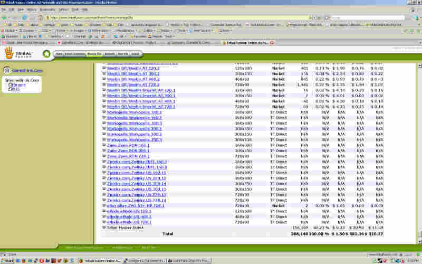Screen dimensions: 422x264
Task: Expand the GameBrink.Com tree node
Action: click(x=6, y=80)
